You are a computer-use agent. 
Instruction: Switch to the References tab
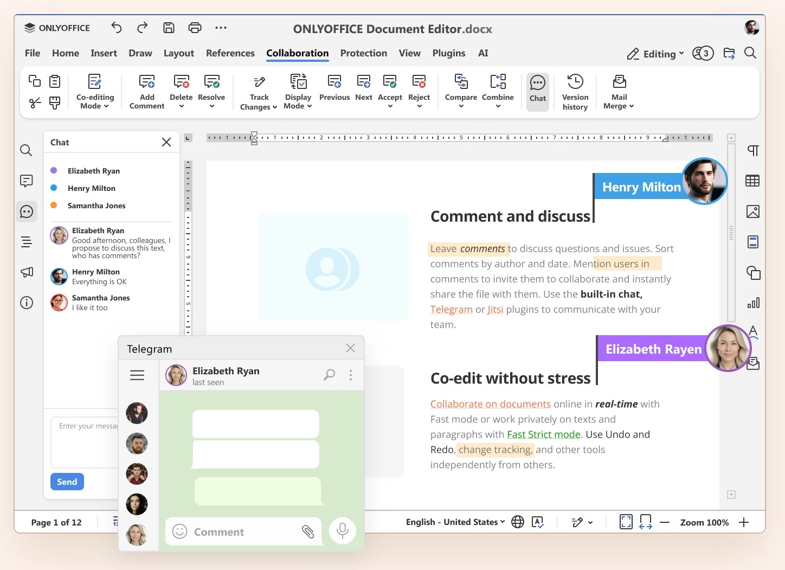click(230, 53)
